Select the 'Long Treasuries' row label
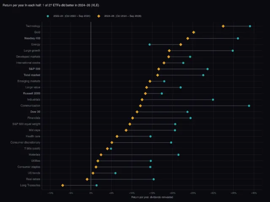The image size is (270, 202). tap(30, 185)
